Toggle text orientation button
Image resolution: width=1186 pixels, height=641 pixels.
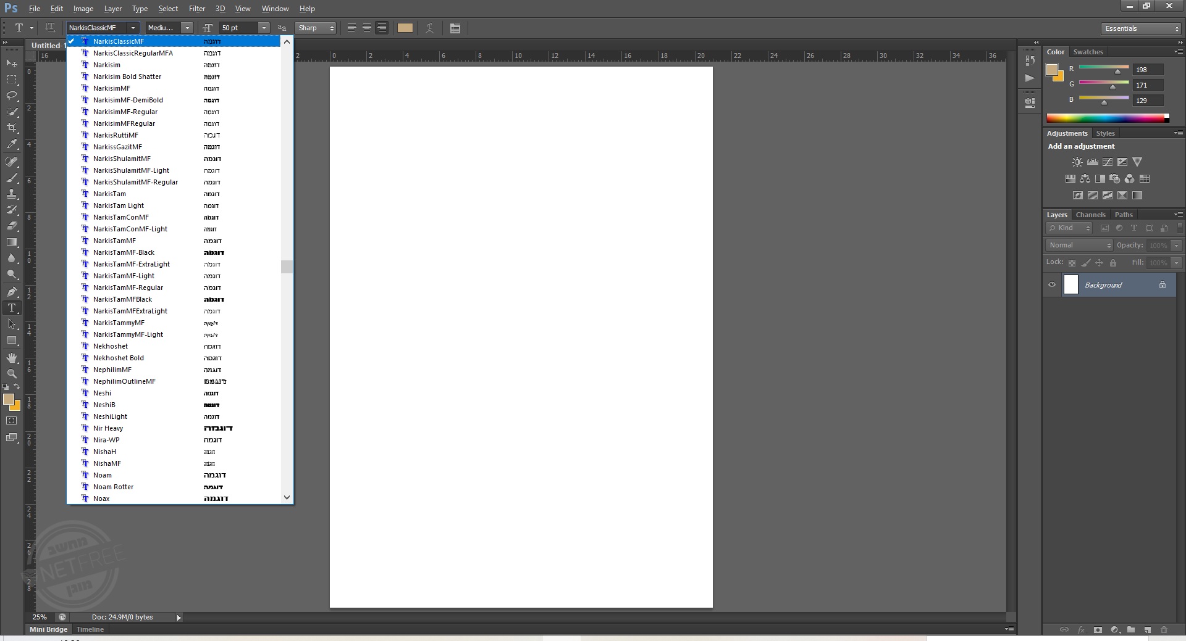[50, 28]
